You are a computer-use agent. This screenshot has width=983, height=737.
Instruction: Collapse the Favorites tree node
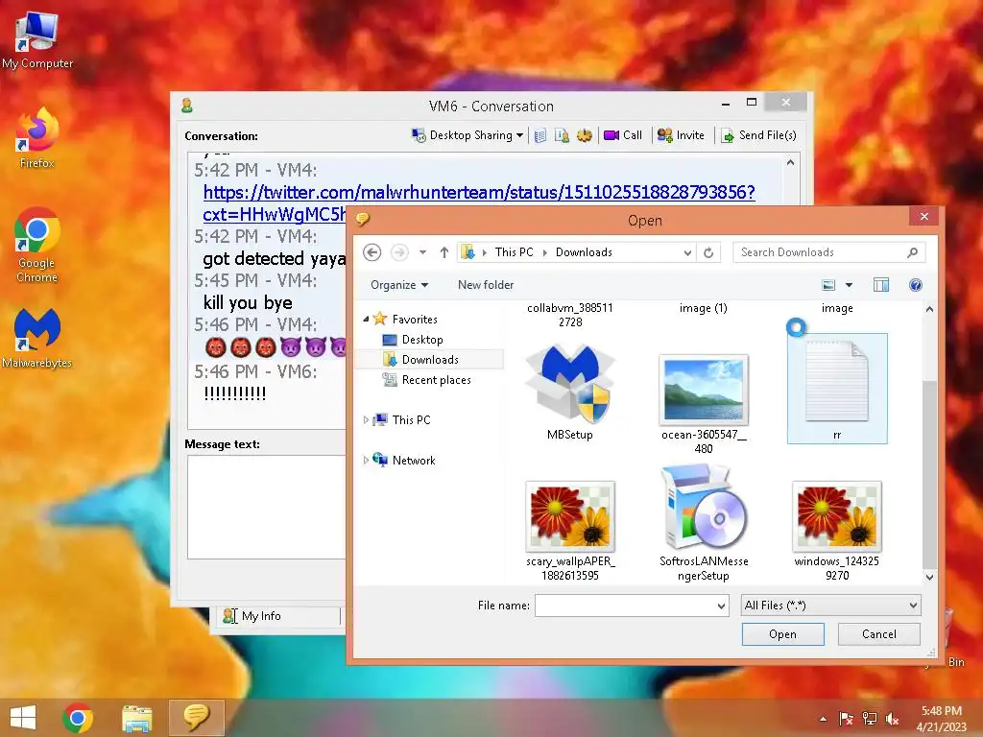coord(366,320)
